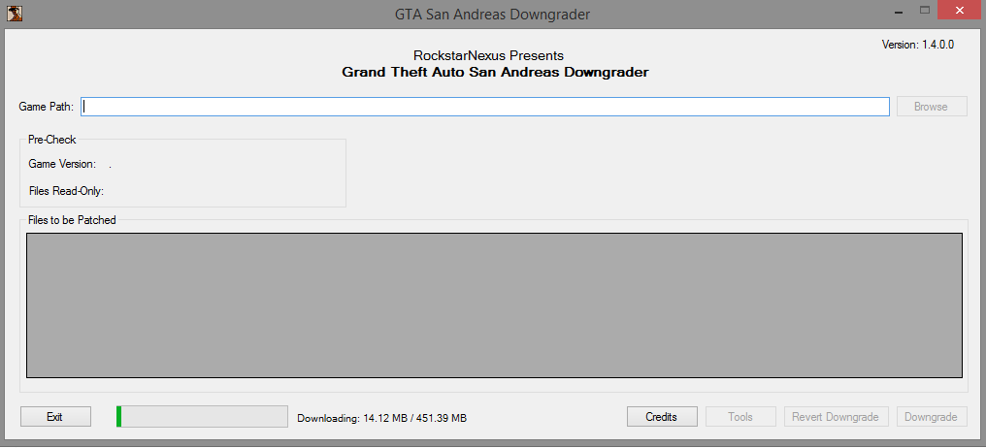Click the Downgrade button

pyautogui.click(x=931, y=417)
